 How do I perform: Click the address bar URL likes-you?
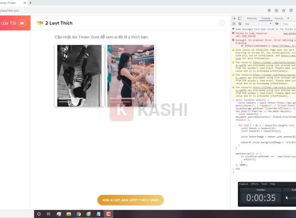pos(9,11)
